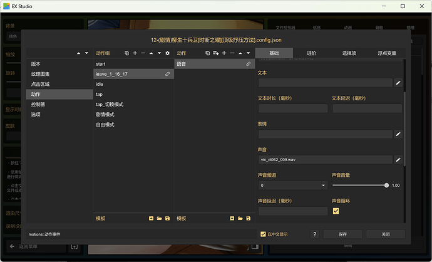Open template folder under 动作组 list

[x=159, y=218]
